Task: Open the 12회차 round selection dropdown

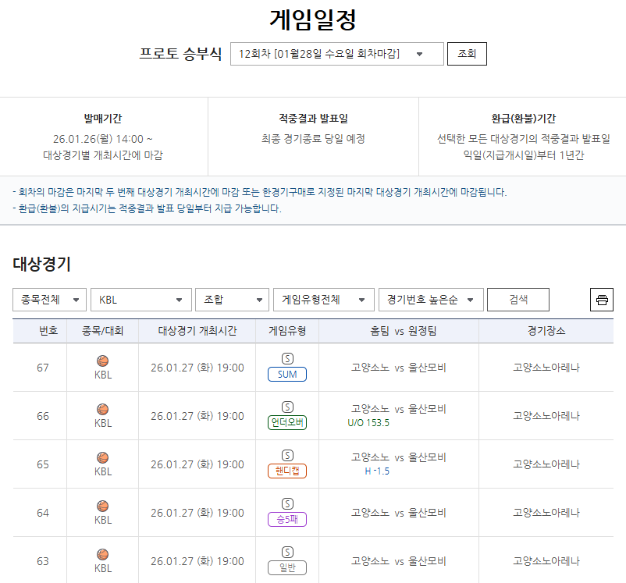Action: (x=336, y=55)
